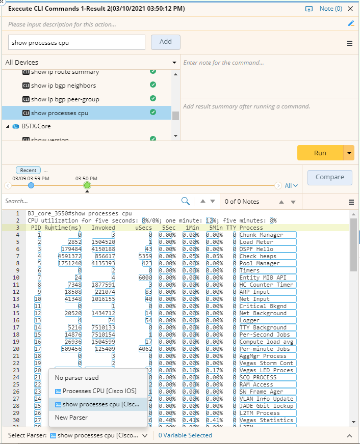
Task: Open the output pane hamburger menu
Action: click(x=351, y=202)
